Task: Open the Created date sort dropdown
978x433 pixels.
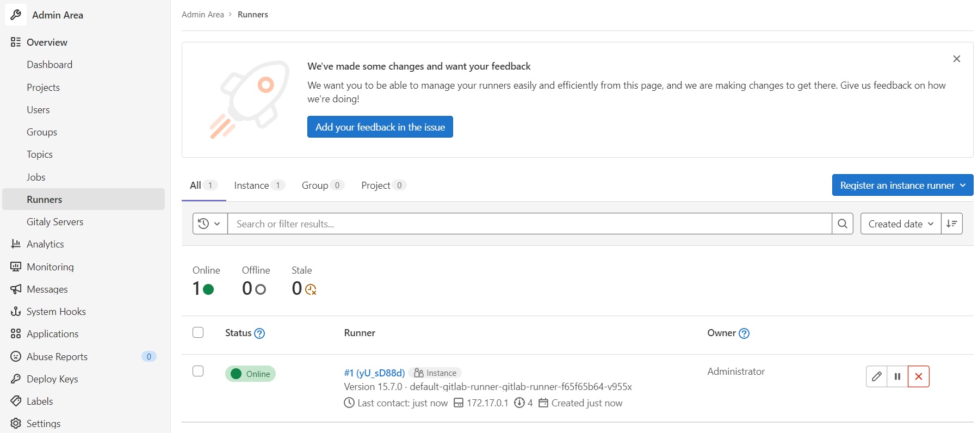Action: point(901,224)
